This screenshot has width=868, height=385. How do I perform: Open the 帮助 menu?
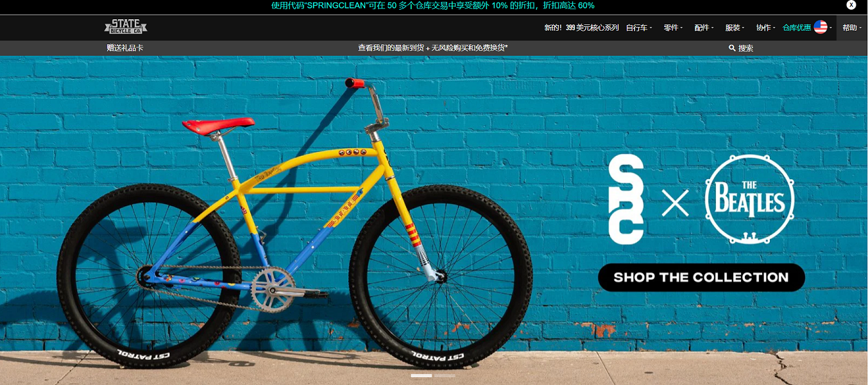[x=852, y=28]
